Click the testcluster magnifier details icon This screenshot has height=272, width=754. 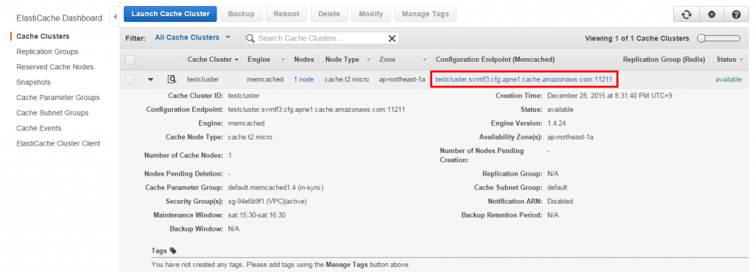(172, 79)
